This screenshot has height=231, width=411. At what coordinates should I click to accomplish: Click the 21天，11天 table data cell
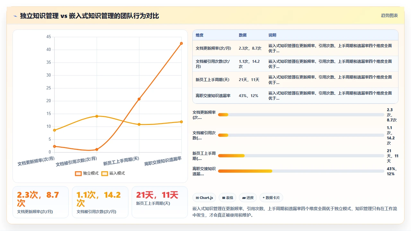pyautogui.click(x=250, y=79)
